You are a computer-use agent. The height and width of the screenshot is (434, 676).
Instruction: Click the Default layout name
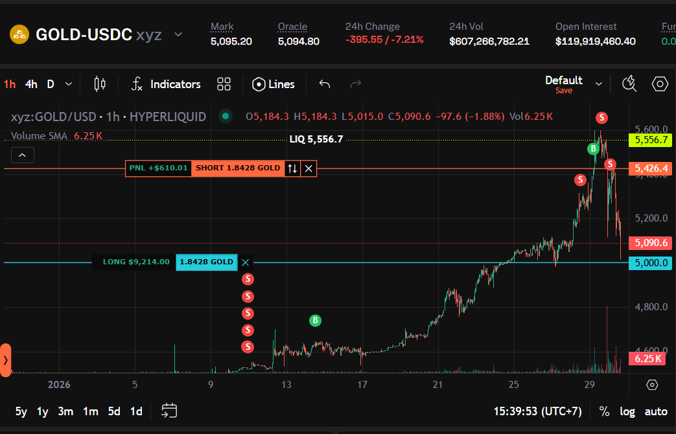pos(563,80)
